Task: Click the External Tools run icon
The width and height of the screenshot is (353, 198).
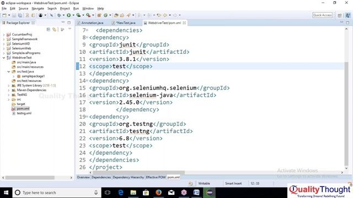Action: 88,15
